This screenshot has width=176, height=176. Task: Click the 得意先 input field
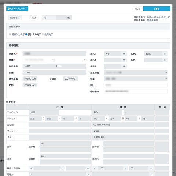pos(54,54)
